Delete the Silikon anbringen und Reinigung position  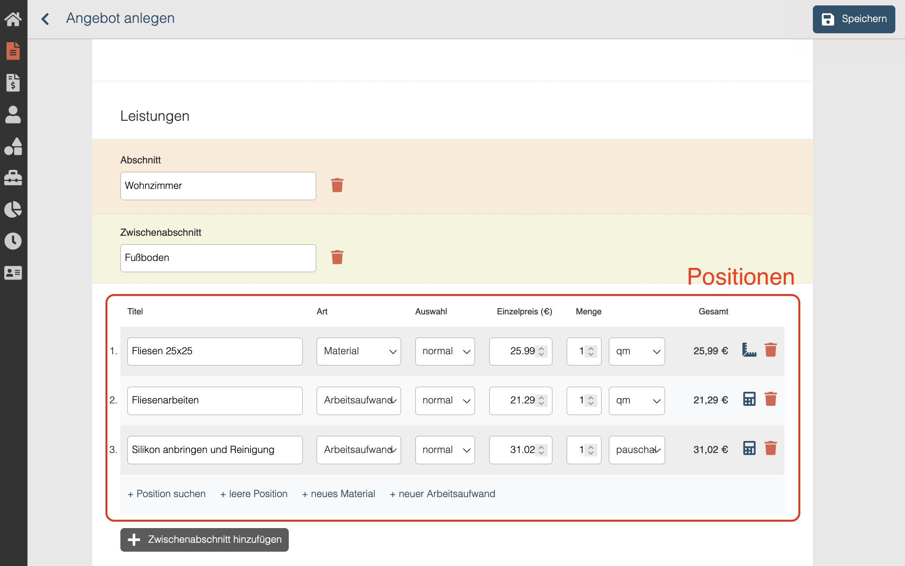pyautogui.click(x=771, y=448)
